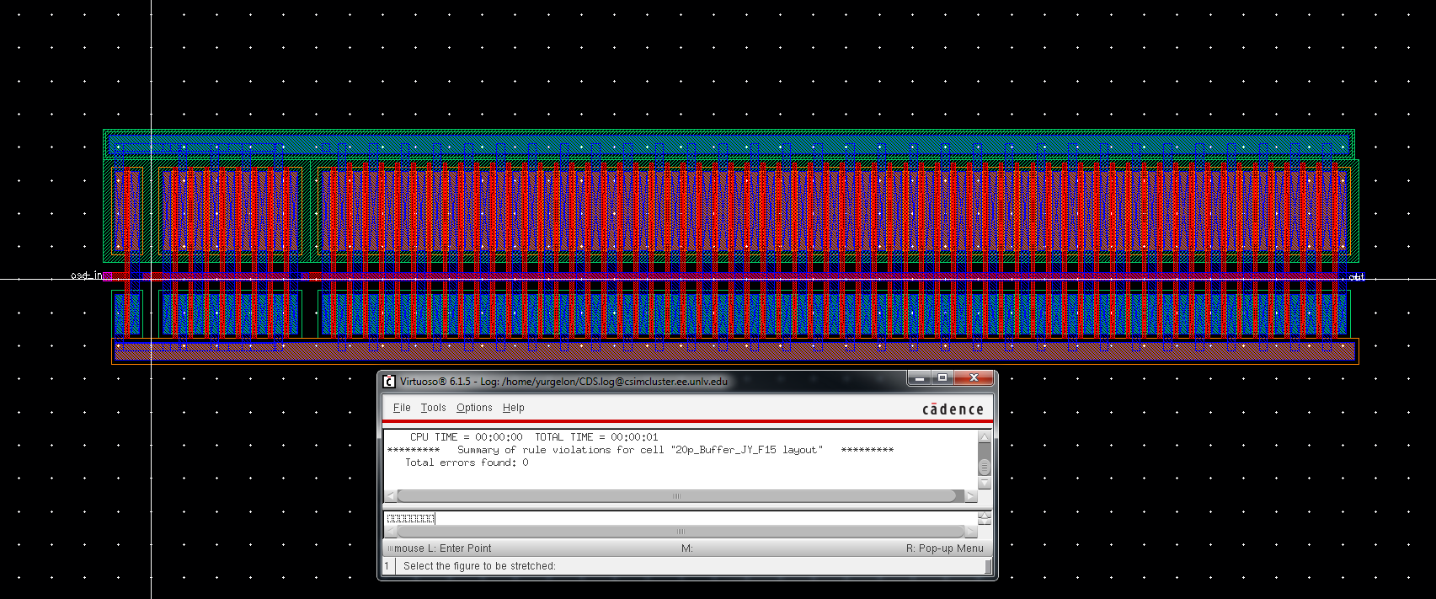Select the out pin label
Image resolution: width=1436 pixels, height=599 pixels.
coord(1356,277)
